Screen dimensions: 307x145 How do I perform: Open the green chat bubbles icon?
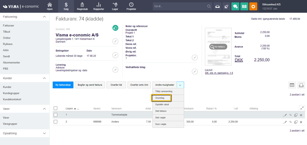[235, 6]
